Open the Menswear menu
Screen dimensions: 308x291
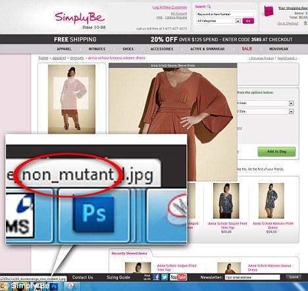pyautogui.click(x=278, y=49)
